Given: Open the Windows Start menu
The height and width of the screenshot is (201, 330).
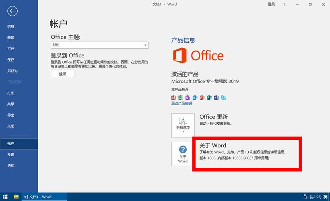Looking at the screenshot, I should (5, 197).
